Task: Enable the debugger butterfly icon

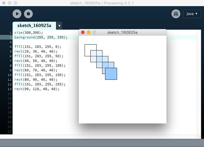Action: coord(176,14)
